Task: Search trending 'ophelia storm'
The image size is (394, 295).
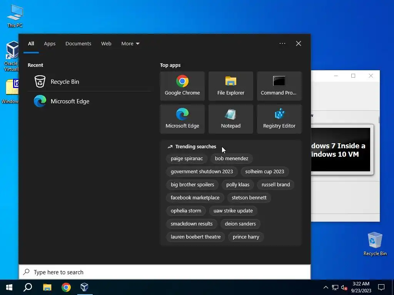Action: tap(186, 210)
